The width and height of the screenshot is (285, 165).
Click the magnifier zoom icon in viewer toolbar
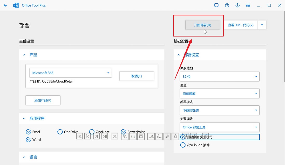click(125, 136)
